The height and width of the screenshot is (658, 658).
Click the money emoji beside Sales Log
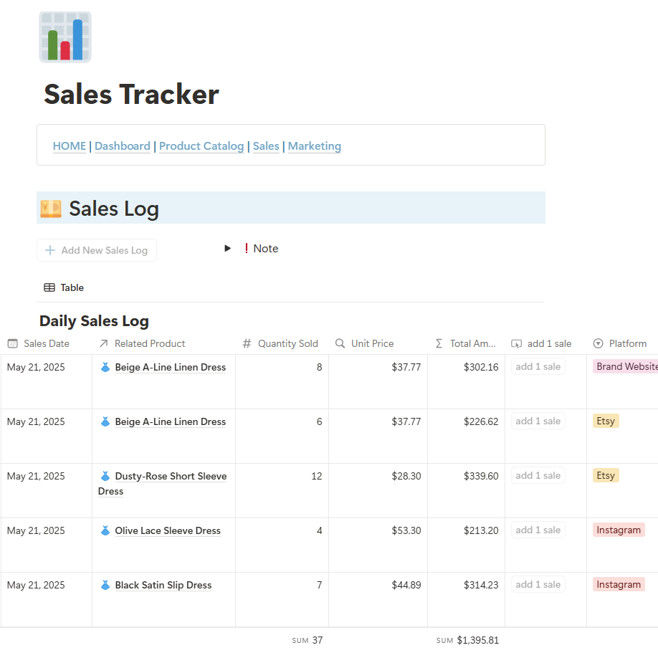(x=50, y=209)
